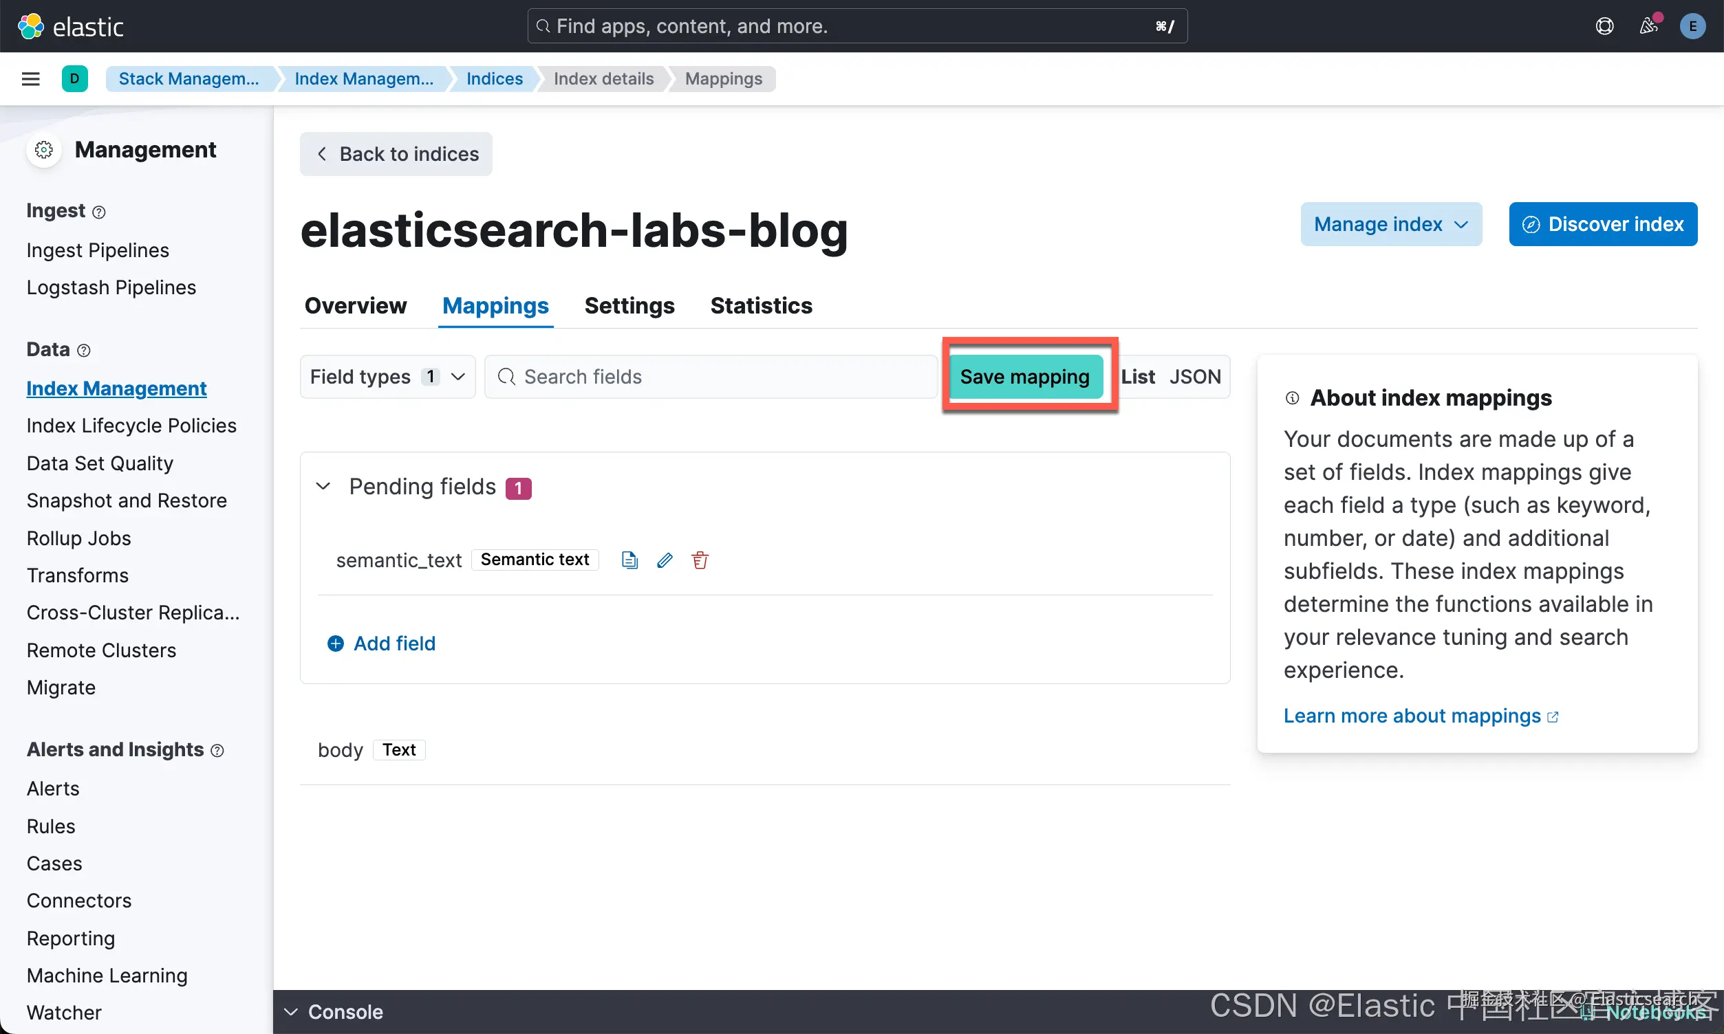The width and height of the screenshot is (1724, 1034).
Task: Click the Search fields input box
Action: tap(711, 377)
